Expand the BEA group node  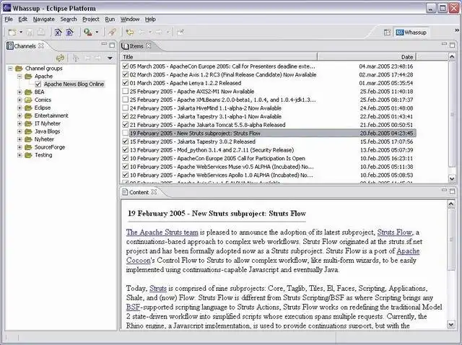tap(19, 92)
